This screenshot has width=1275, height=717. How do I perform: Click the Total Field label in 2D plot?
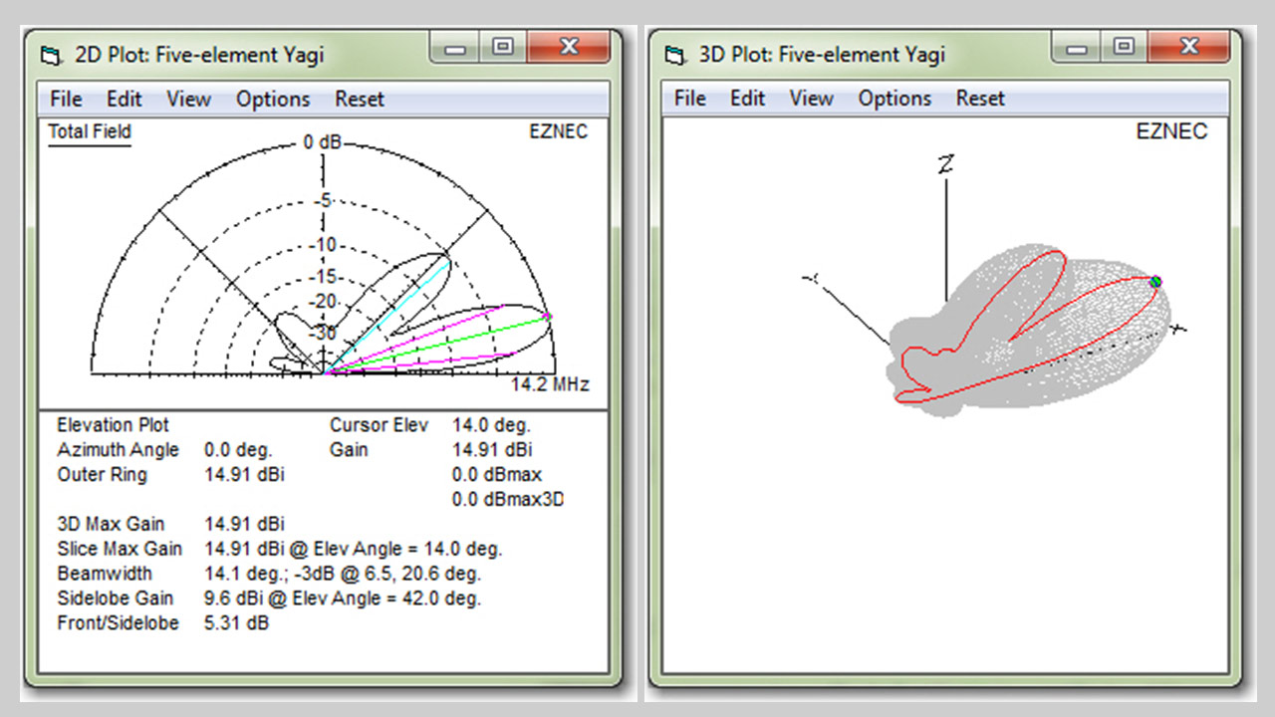pos(90,131)
